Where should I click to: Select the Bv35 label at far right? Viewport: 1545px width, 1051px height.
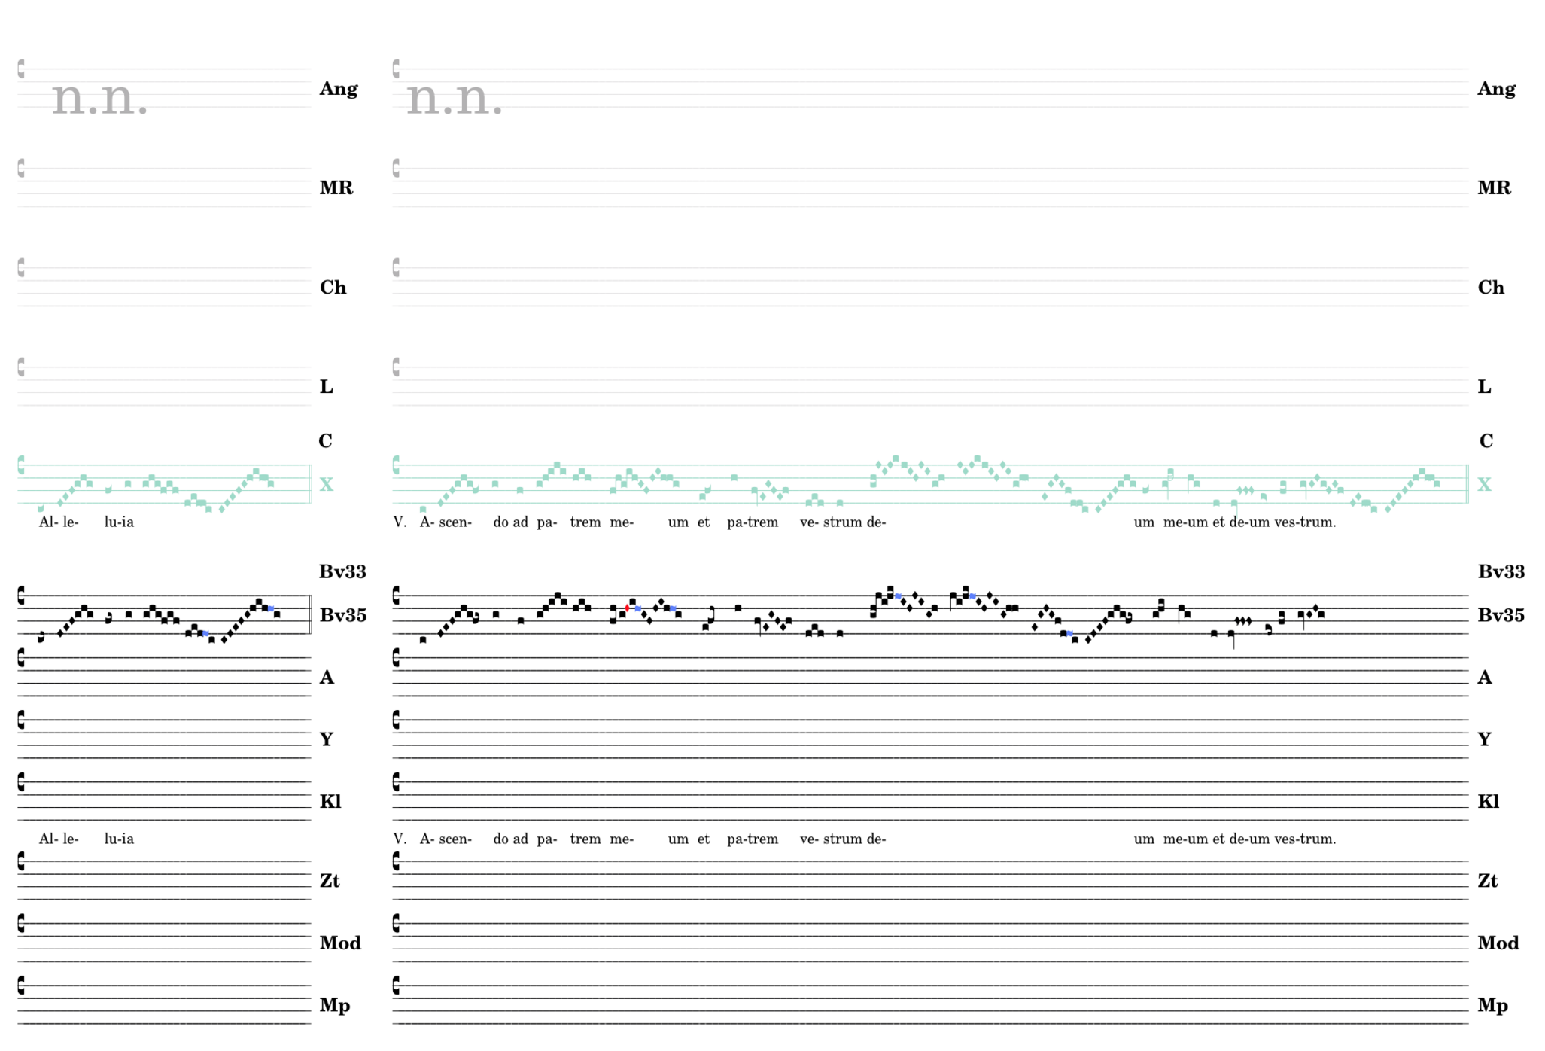[1501, 616]
